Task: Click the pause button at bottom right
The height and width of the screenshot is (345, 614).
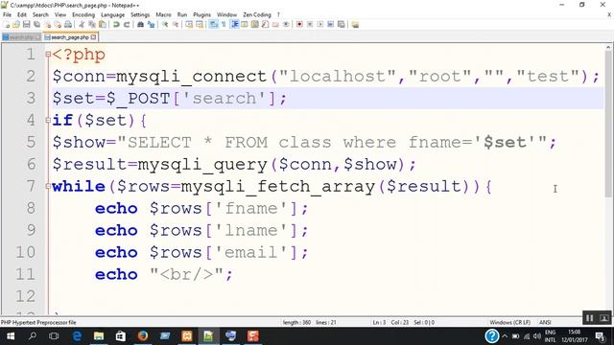Action: pos(589,318)
